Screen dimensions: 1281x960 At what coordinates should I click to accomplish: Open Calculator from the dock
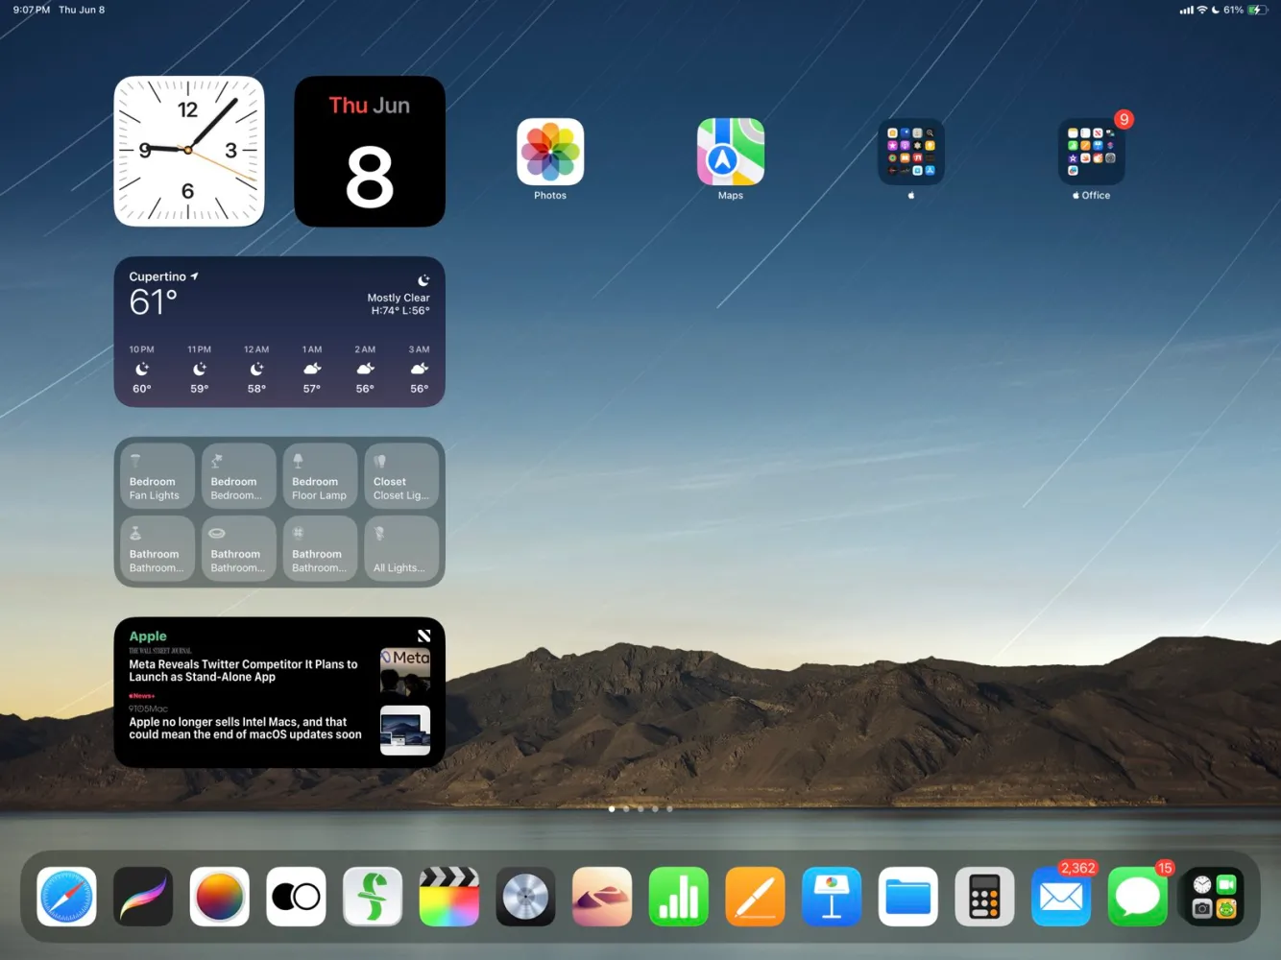coord(984,897)
